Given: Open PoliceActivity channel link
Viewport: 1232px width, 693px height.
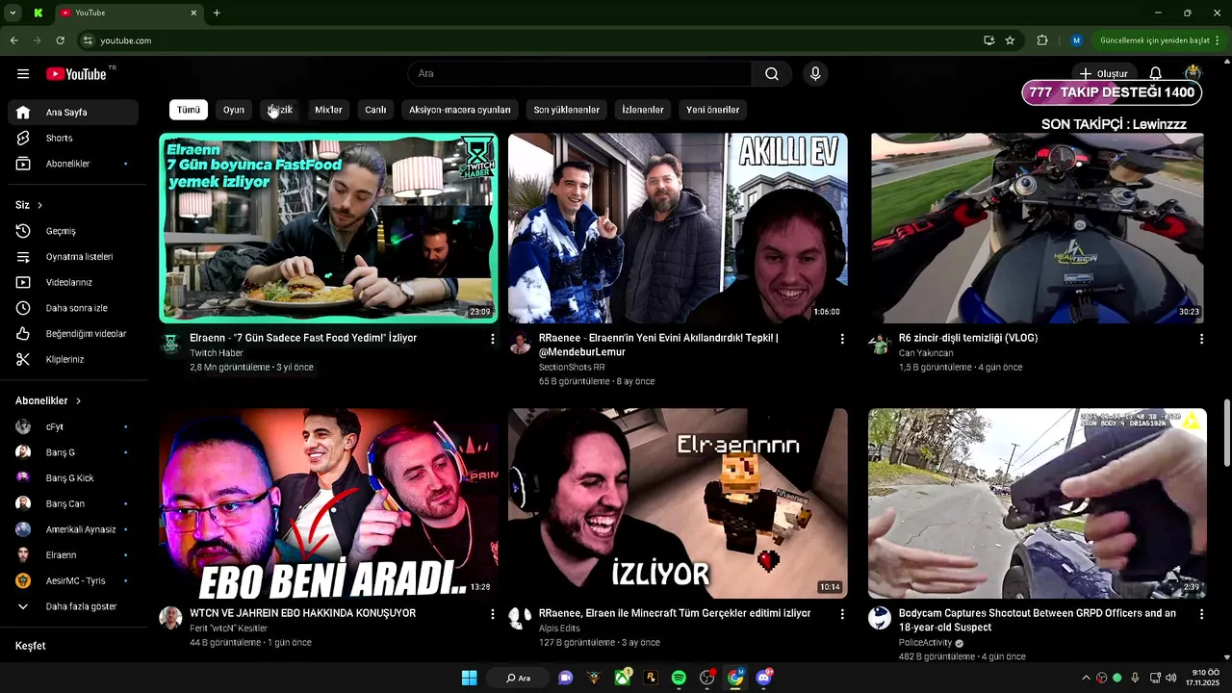Looking at the screenshot, I should (x=925, y=643).
